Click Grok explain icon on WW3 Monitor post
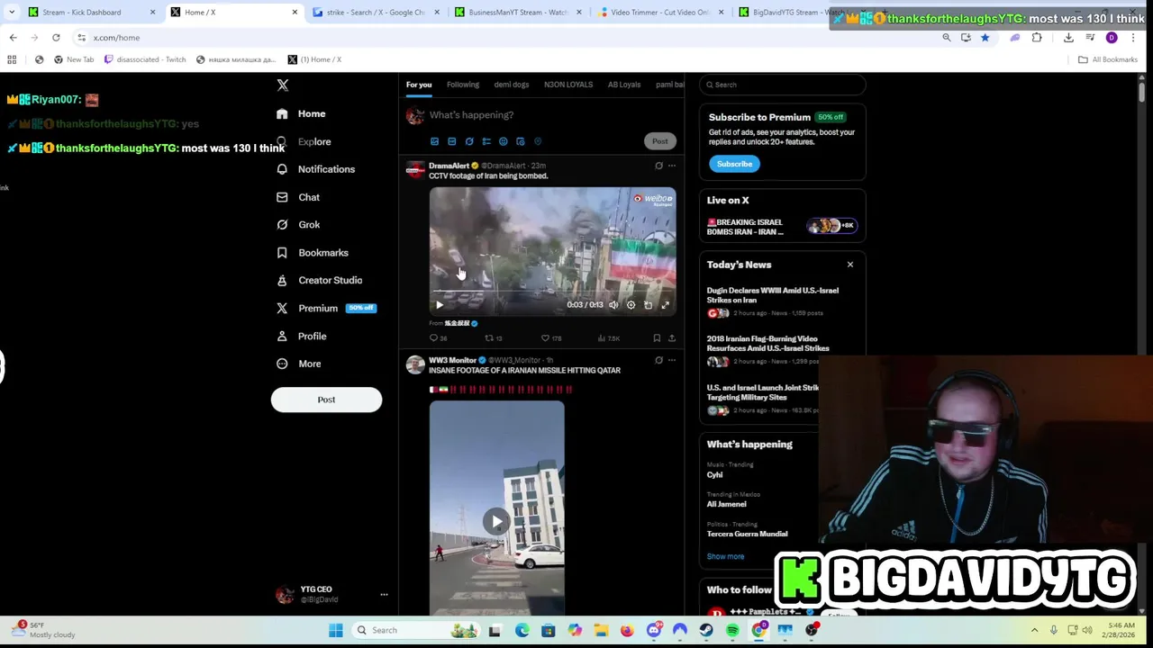This screenshot has width=1153, height=648. click(x=658, y=360)
